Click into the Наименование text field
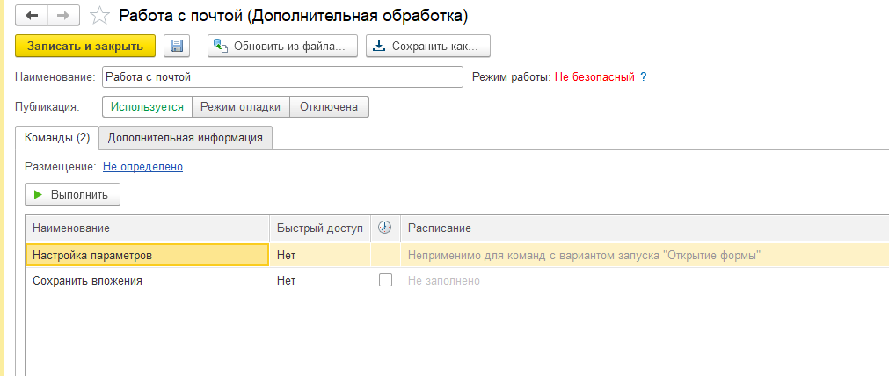The height and width of the screenshot is (376, 889). (x=281, y=77)
